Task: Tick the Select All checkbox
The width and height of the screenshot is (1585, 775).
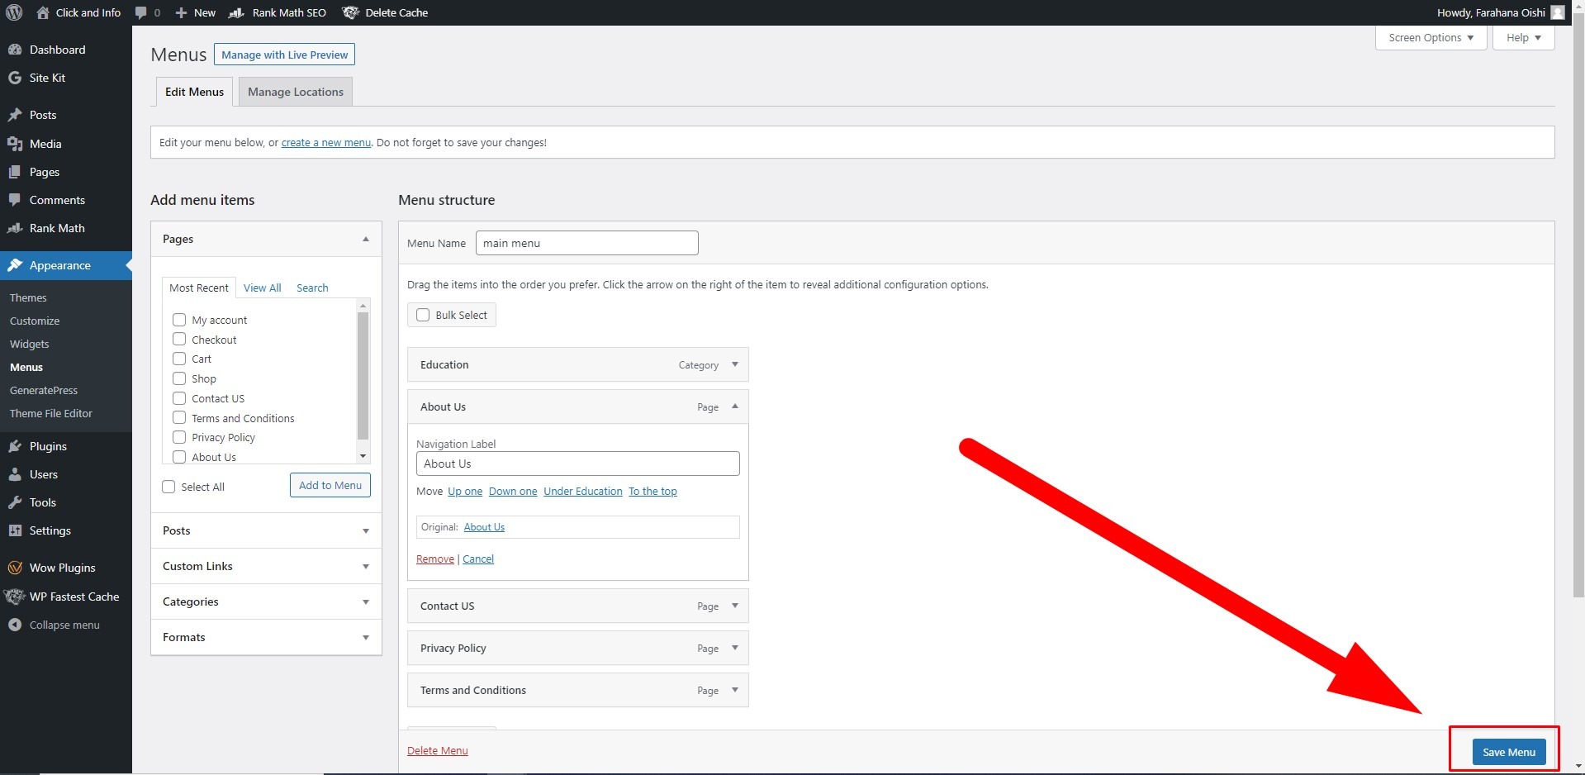Action: [169, 487]
